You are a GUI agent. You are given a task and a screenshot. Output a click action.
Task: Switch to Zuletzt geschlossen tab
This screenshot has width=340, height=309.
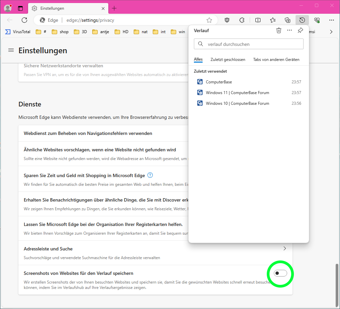[228, 60]
